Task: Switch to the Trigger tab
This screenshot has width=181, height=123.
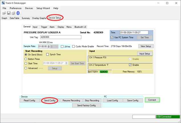Action: point(44,27)
